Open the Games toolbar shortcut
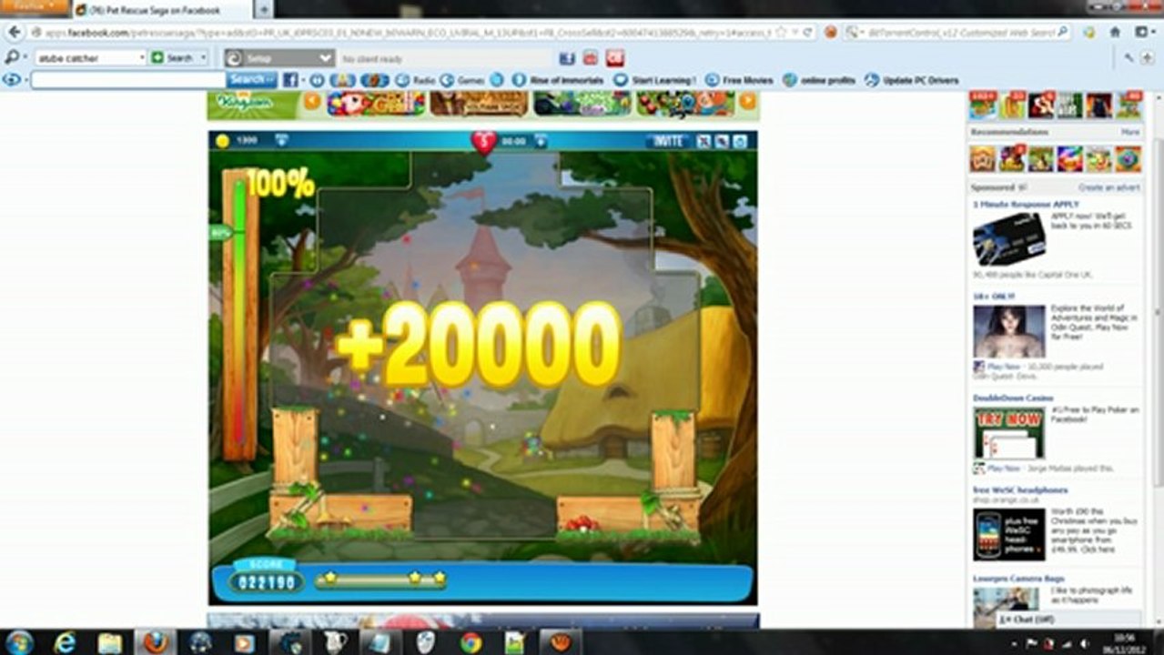Image resolution: width=1164 pixels, height=655 pixels. click(x=462, y=80)
